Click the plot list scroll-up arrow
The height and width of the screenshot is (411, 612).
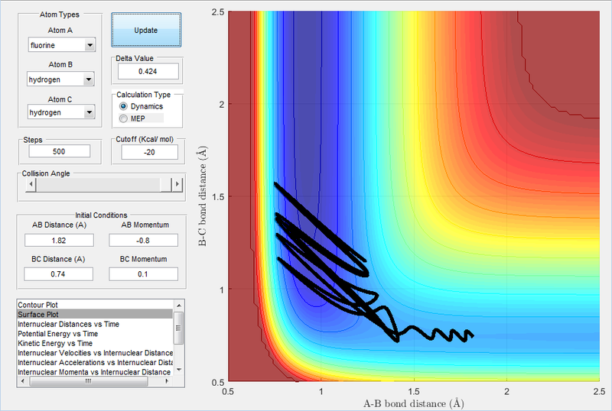(x=179, y=306)
